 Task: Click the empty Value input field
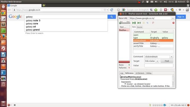pyautogui.click(x=159, y=65)
